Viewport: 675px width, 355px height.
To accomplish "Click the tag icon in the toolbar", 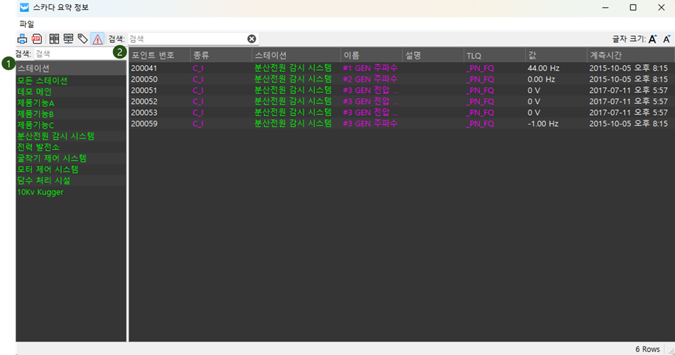I will pyautogui.click(x=83, y=39).
